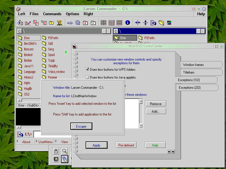Click the colored grid palette icon
This screenshot has width=226, height=169.
pyautogui.click(x=169, y=23)
